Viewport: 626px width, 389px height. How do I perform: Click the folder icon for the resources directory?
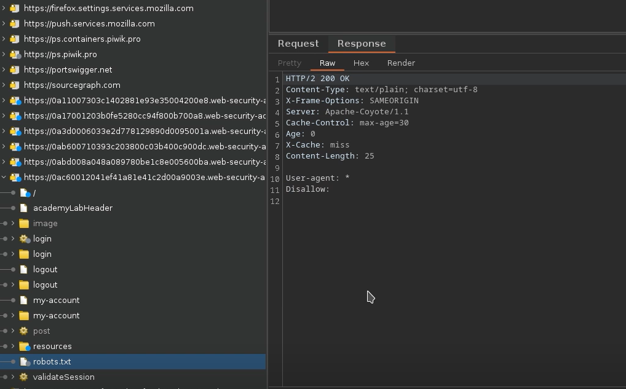coord(24,346)
